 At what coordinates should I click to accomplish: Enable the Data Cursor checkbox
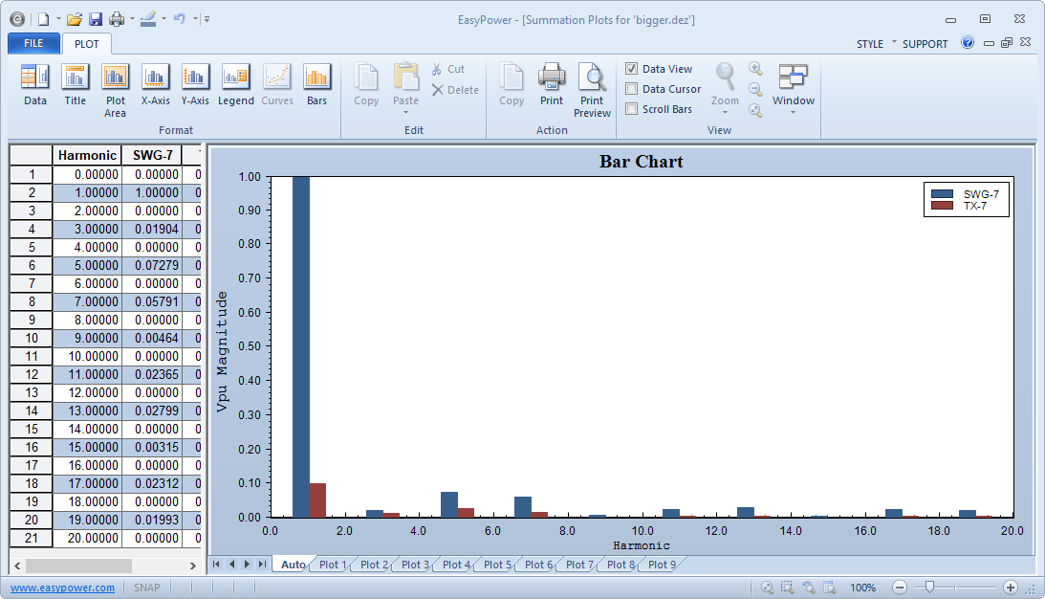click(x=632, y=89)
